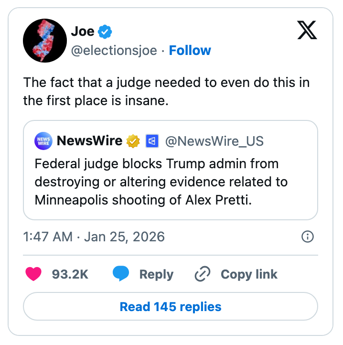Open the X logo link

pyautogui.click(x=307, y=32)
